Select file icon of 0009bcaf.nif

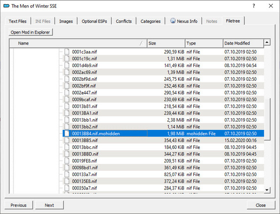click(67, 99)
